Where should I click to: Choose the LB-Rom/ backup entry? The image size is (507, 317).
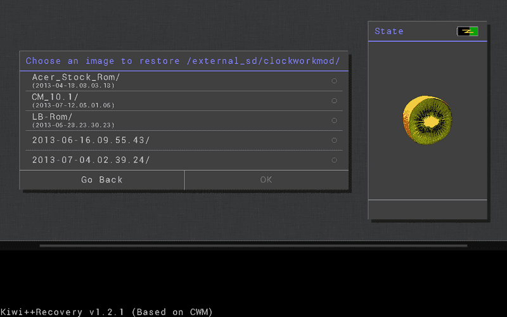184,120
